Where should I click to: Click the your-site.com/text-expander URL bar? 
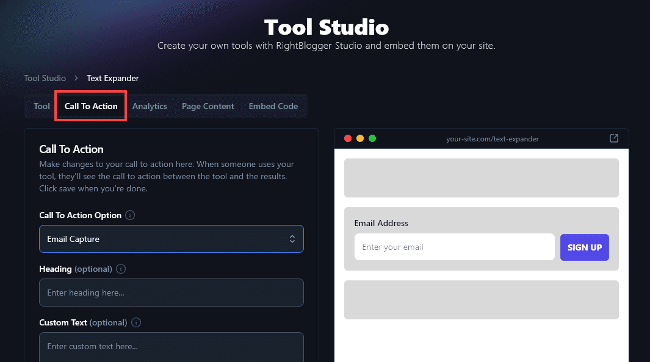click(492, 139)
